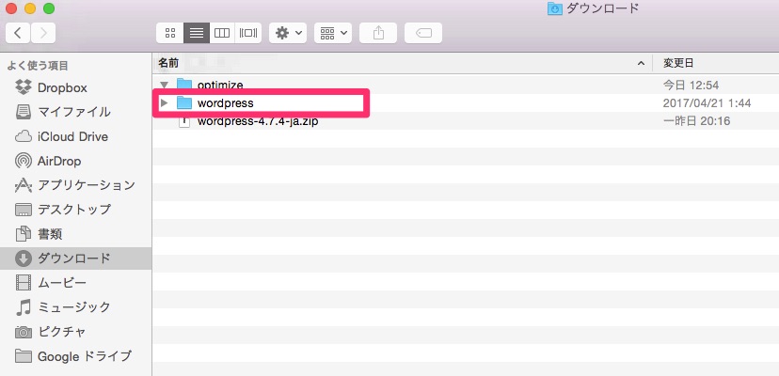Viewport: 779px width, 376px height.
Task: Select the optimize folder
Action: 219,85
